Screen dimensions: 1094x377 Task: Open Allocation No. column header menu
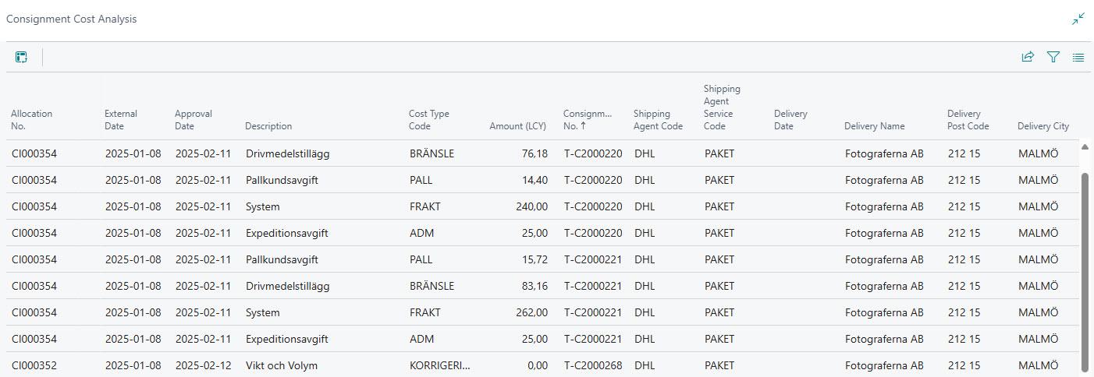pyautogui.click(x=32, y=119)
